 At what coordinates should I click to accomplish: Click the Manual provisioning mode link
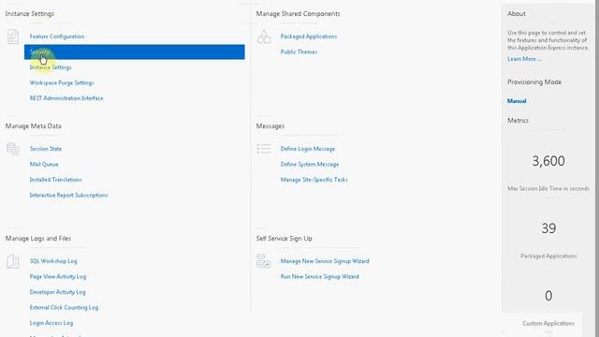pyautogui.click(x=517, y=101)
